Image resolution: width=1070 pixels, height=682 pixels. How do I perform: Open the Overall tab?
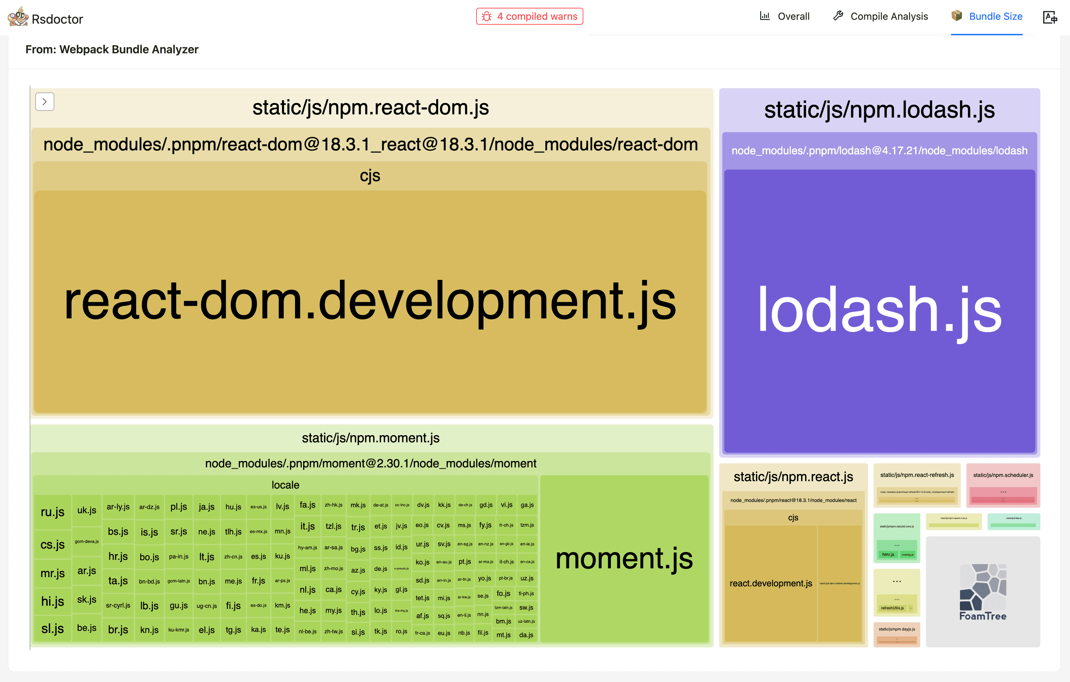[793, 17]
